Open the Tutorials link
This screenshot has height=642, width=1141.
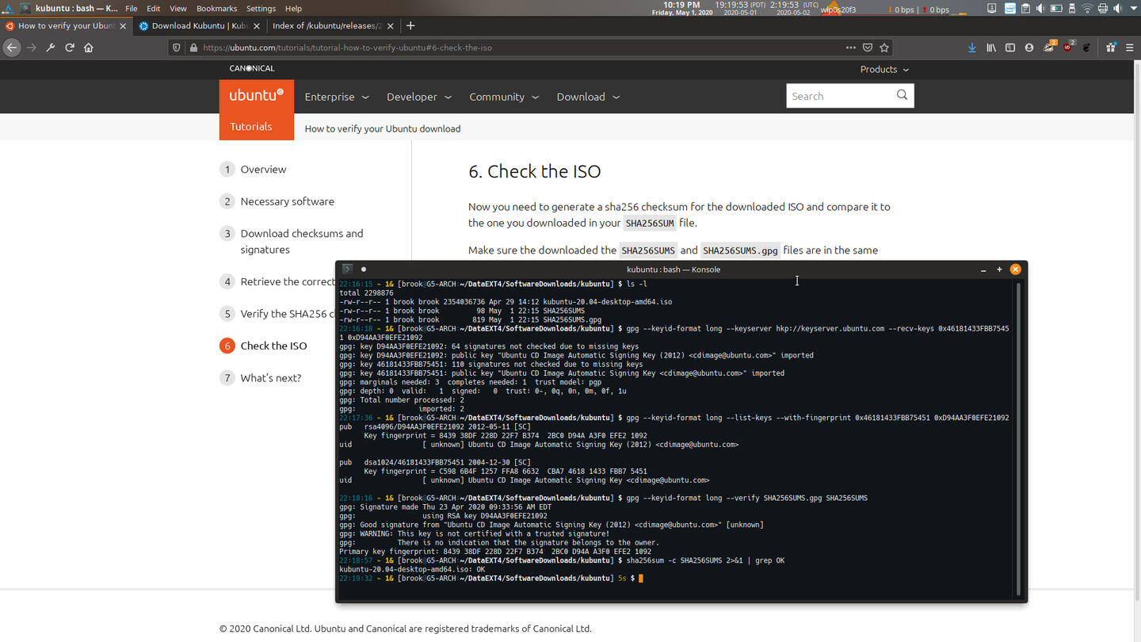pos(251,126)
